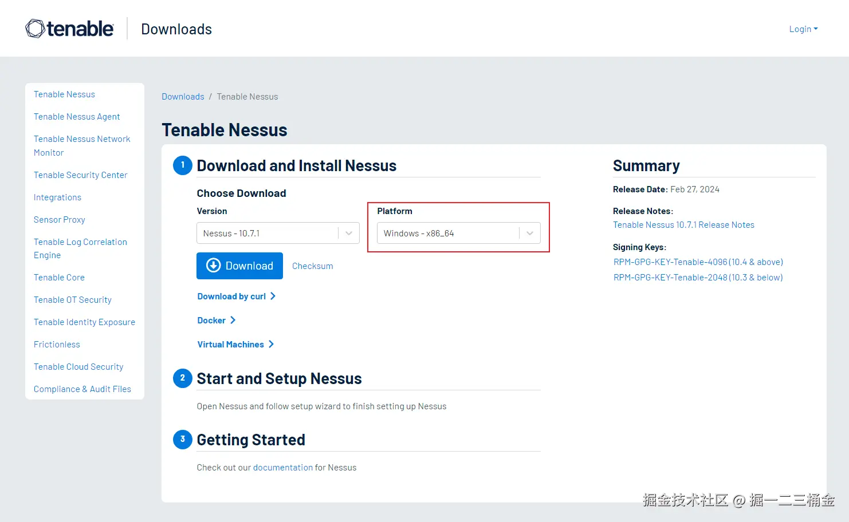
Task: Open Sensor Proxy from sidebar
Action: click(x=60, y=220)
